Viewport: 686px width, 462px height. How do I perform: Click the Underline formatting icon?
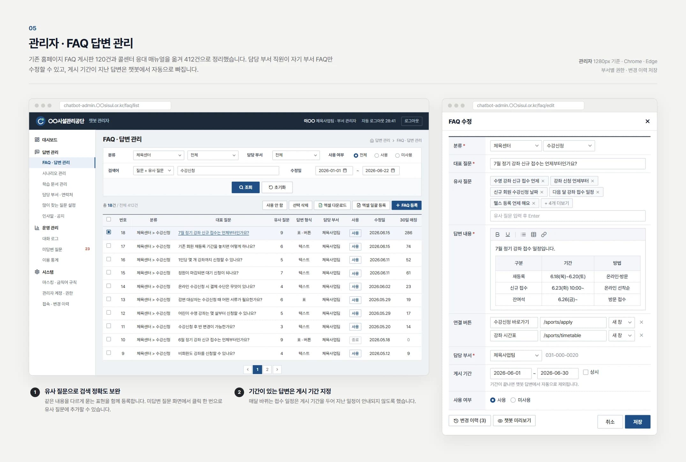(x=508, y=235)
